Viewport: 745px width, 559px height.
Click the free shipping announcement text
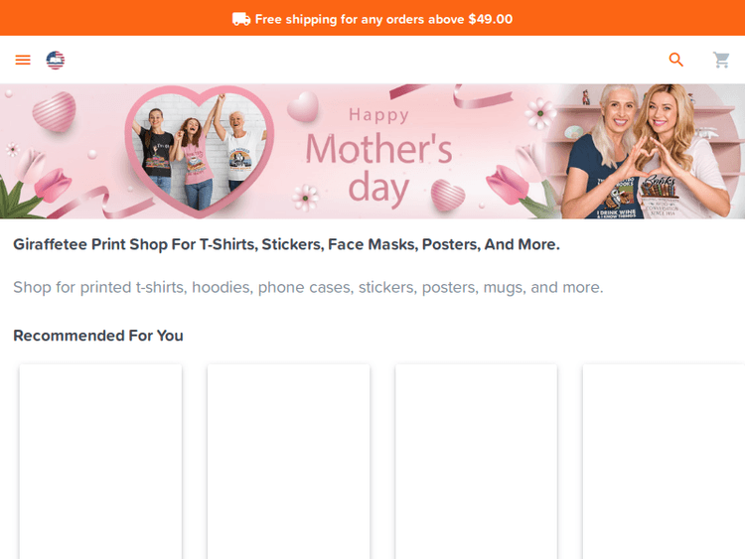pos(383,19)
